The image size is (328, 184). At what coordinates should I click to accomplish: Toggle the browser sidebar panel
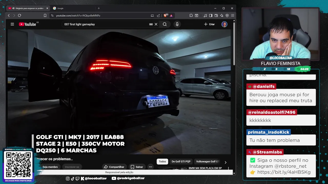[211, 16]
